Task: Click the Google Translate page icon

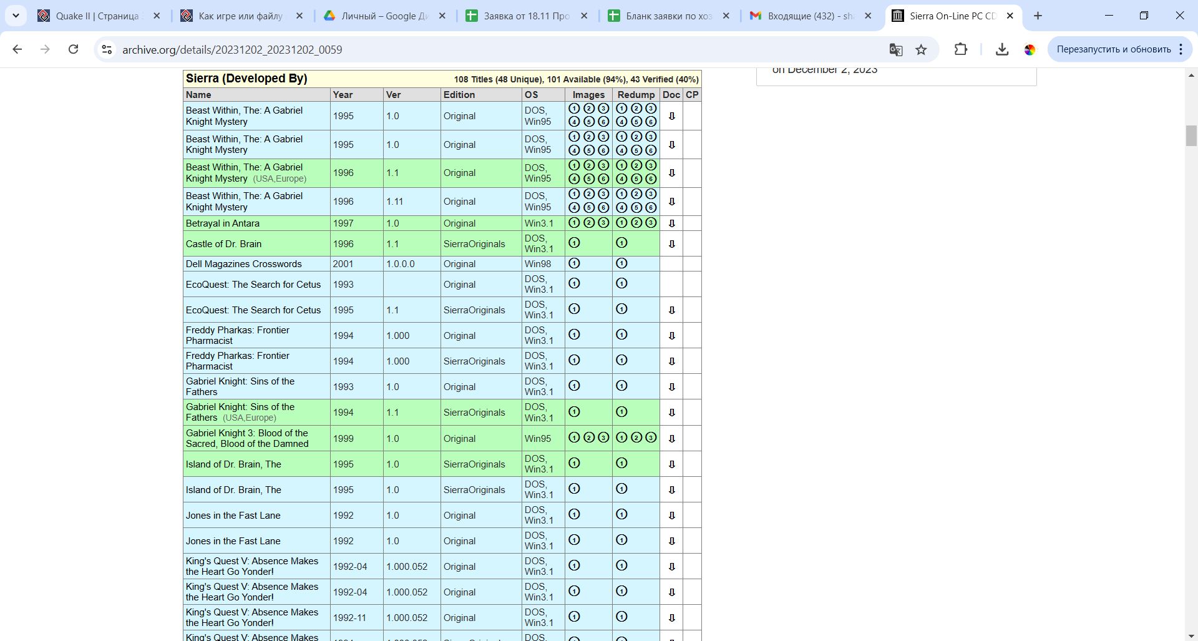Action: tap(896, 49)
